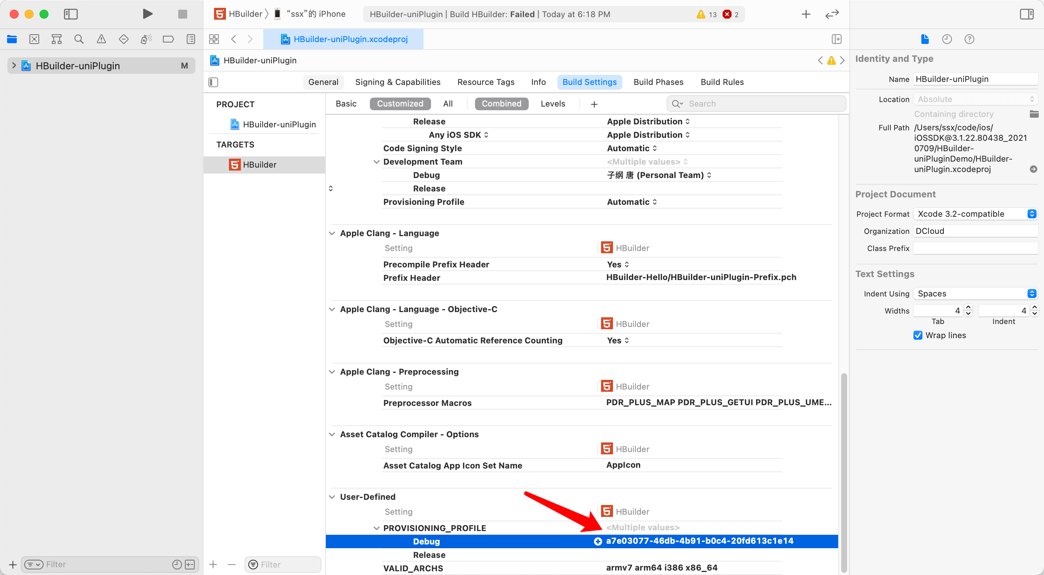This screenshot has width=1044, height=575.
Task: Open the Source Control navigator icon
Action: (x=34, y=39)
